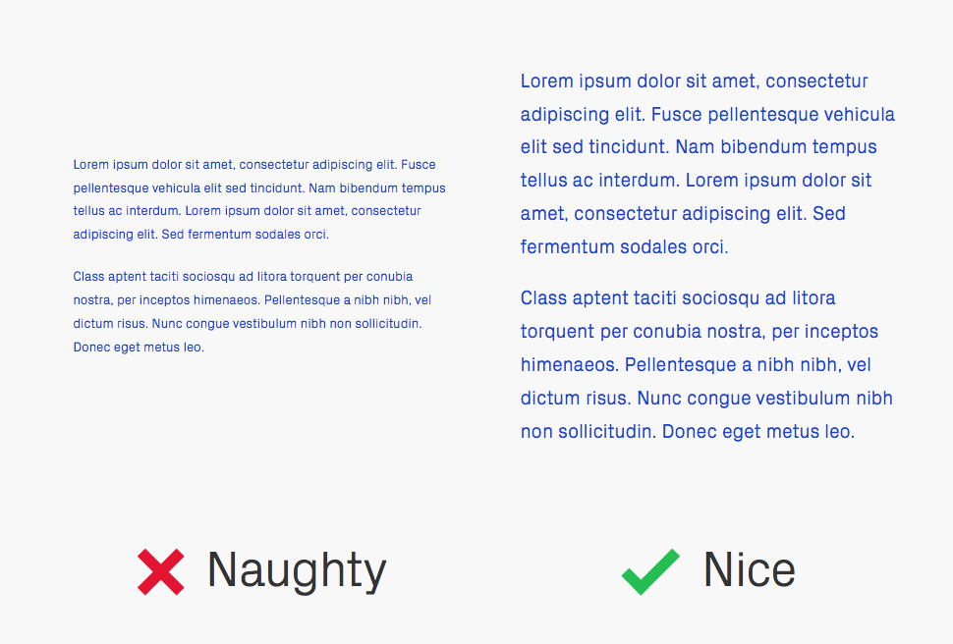The image size is (953, 644).
Task: Click small-text line starting 'Class aptent taciti'
Action: pos(243,277)
